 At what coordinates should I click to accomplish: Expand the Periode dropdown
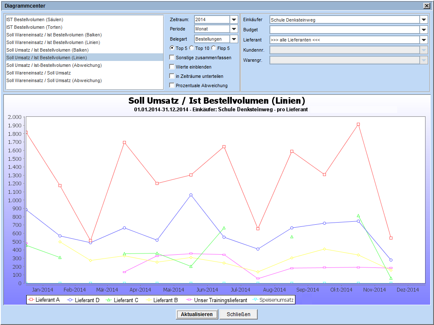coord(234,29)
